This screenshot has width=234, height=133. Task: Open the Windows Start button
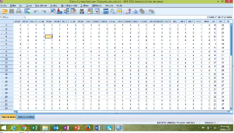4,128
